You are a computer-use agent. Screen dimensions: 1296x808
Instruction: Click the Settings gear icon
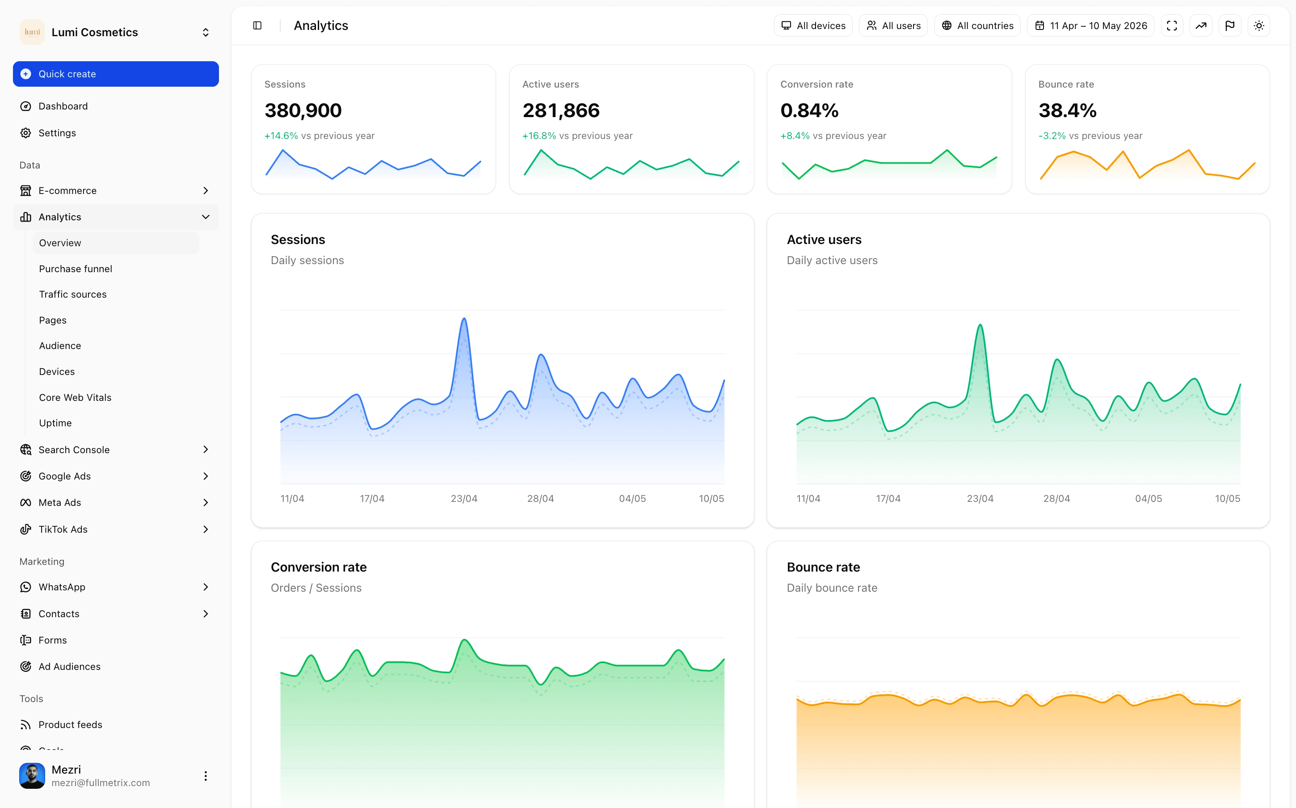click(25, 133)
